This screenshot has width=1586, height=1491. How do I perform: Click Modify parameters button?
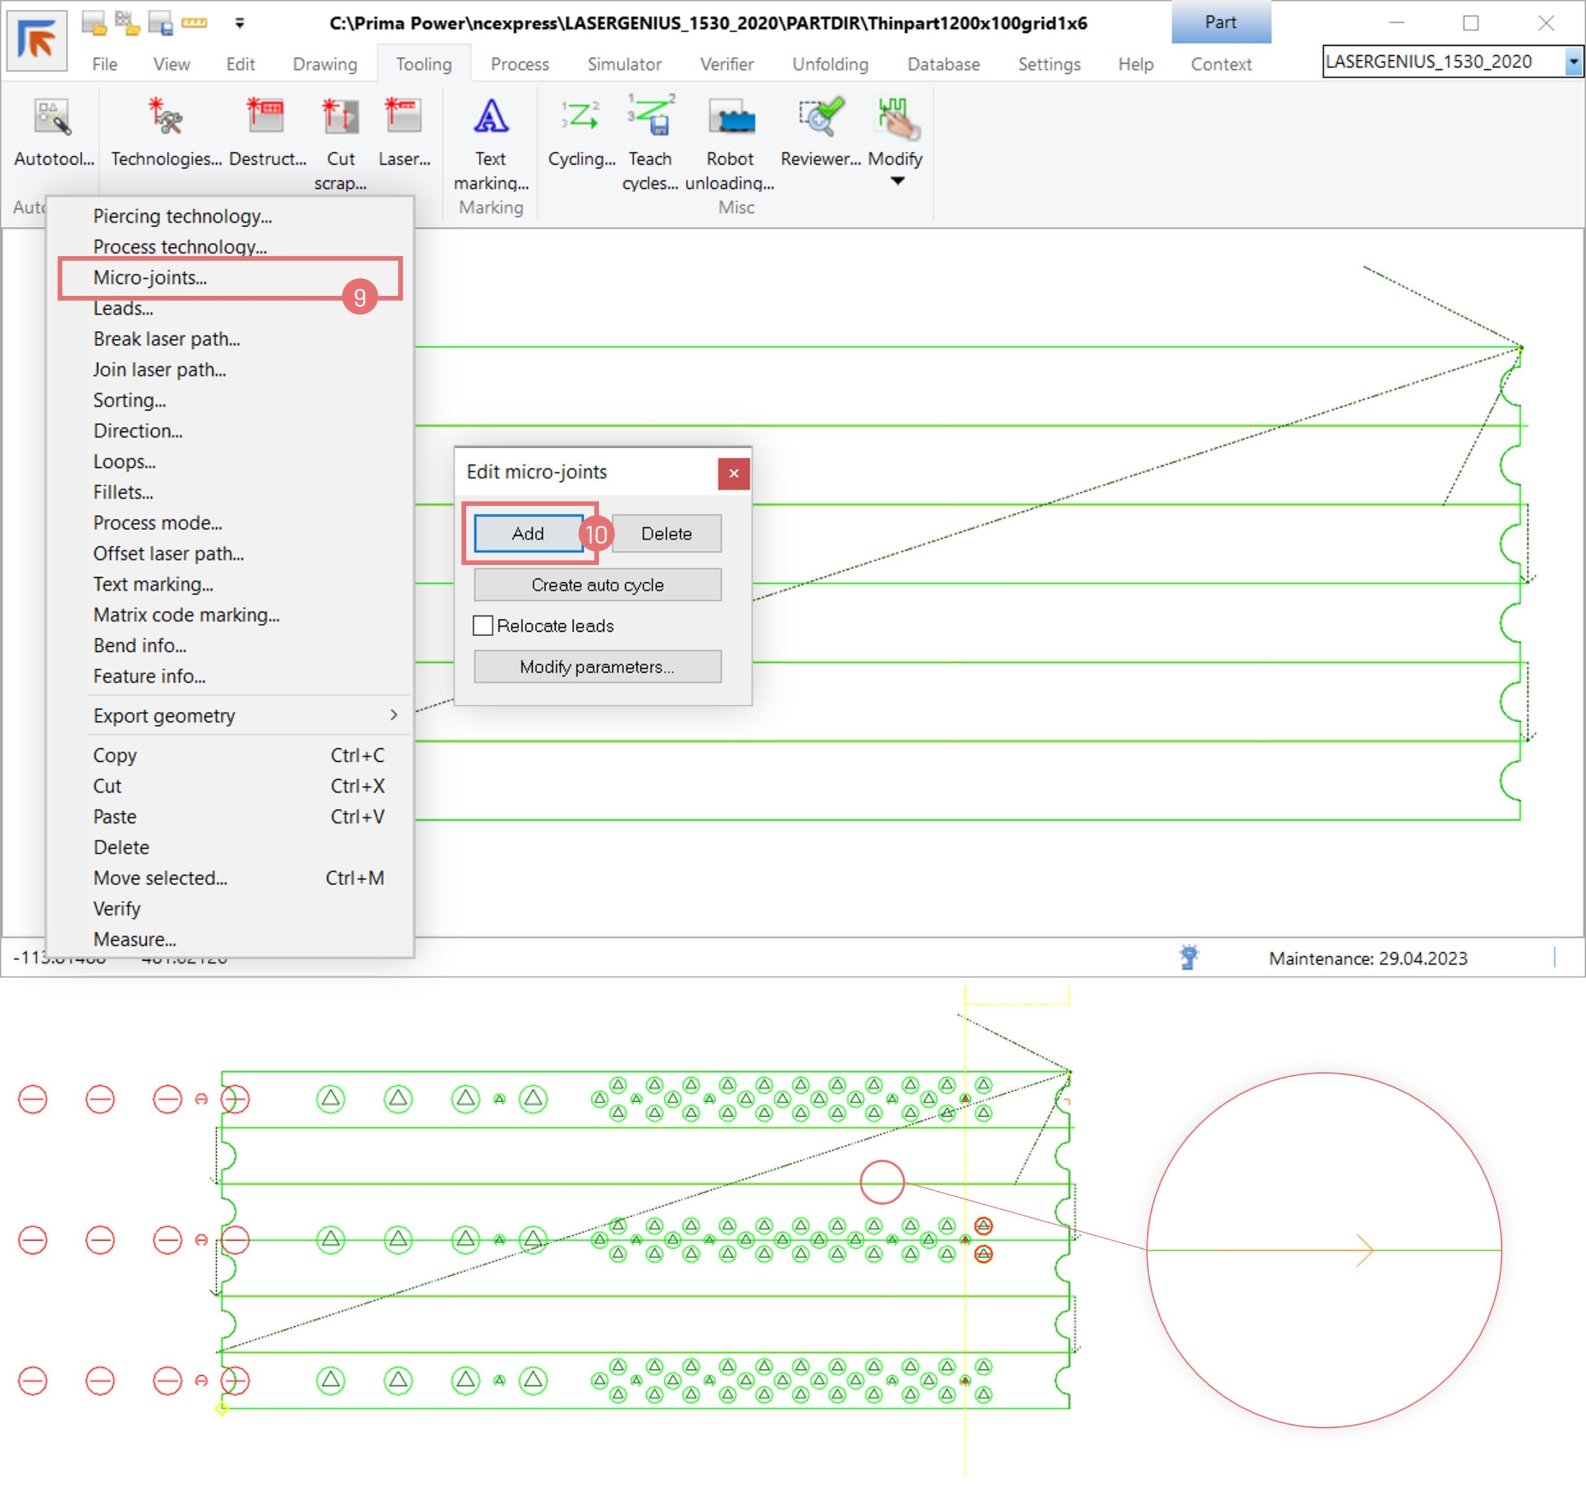[x=597, y=667]
